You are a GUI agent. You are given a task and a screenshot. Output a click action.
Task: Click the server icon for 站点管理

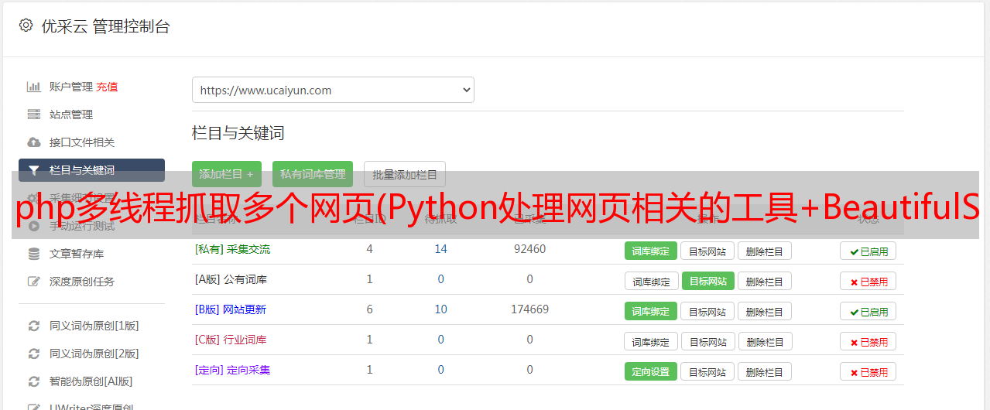tap(33, 114)
